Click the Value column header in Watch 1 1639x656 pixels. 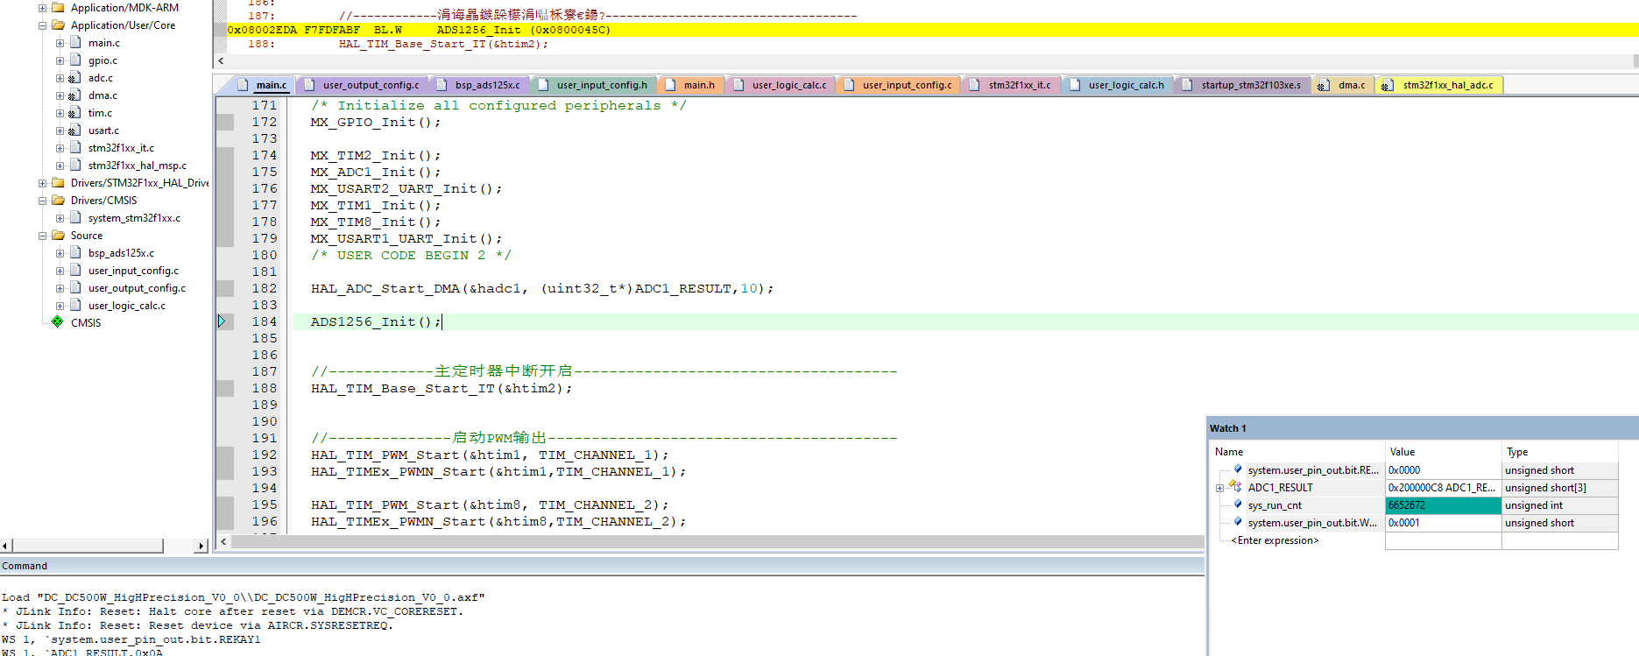[x=1443, y=452]
